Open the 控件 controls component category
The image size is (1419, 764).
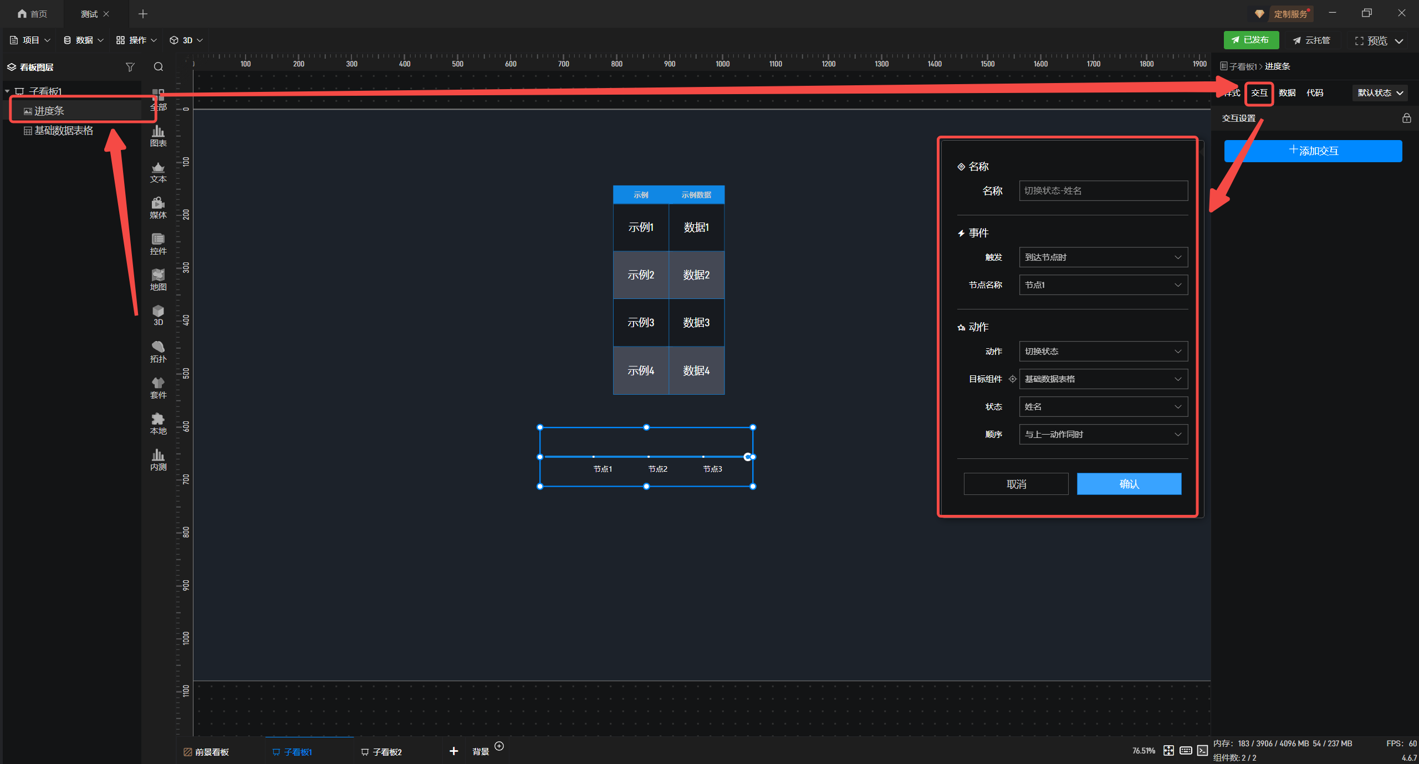158,244
